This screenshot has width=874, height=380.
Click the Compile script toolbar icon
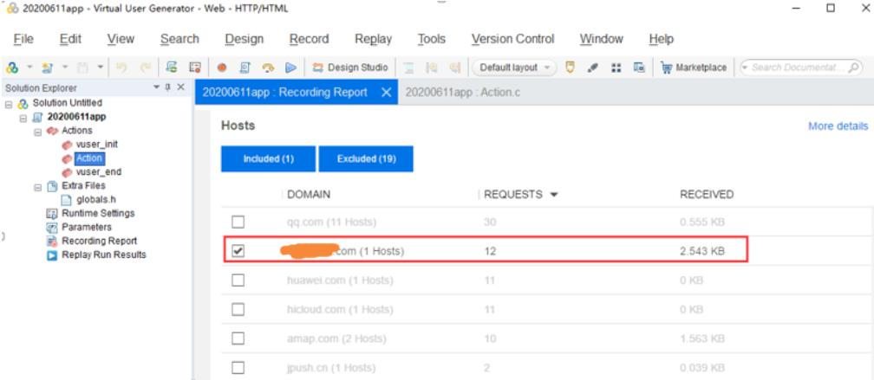(245, 68)
